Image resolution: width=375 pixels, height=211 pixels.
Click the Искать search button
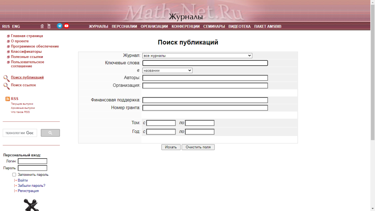[171, 147]
